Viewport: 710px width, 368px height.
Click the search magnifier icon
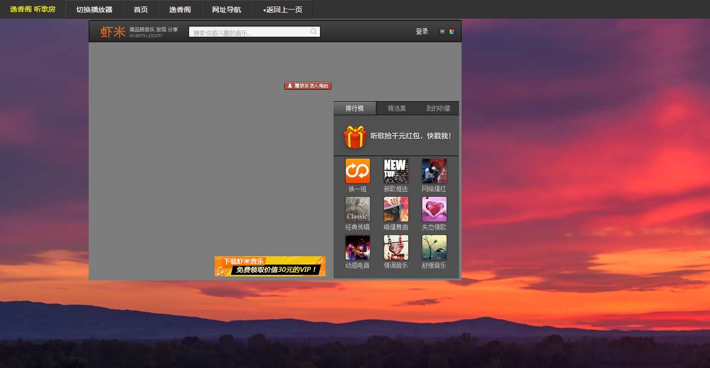[313, 32]
